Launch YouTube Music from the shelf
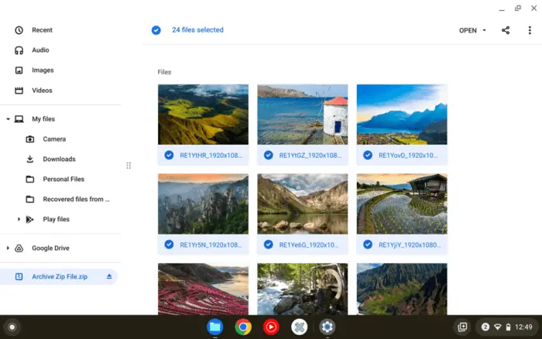This screenshot has height=339, width=542. (x=271, y=327)
